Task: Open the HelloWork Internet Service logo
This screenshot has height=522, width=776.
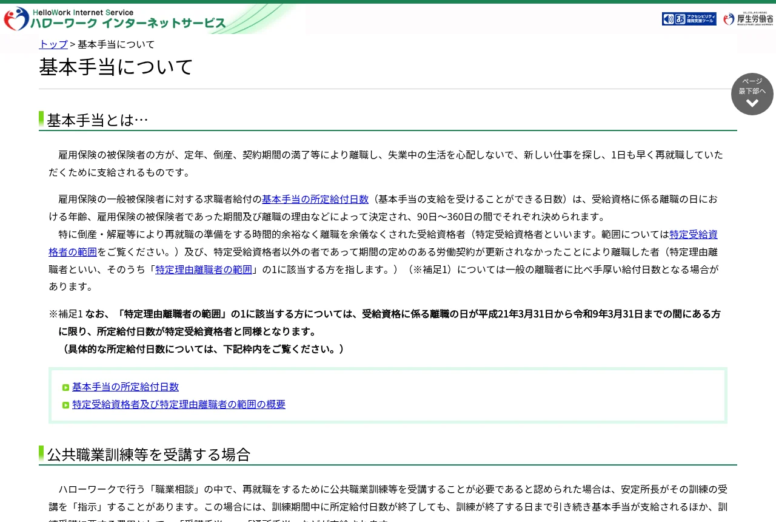Action: pyautogui.click(x=115, y=19)
